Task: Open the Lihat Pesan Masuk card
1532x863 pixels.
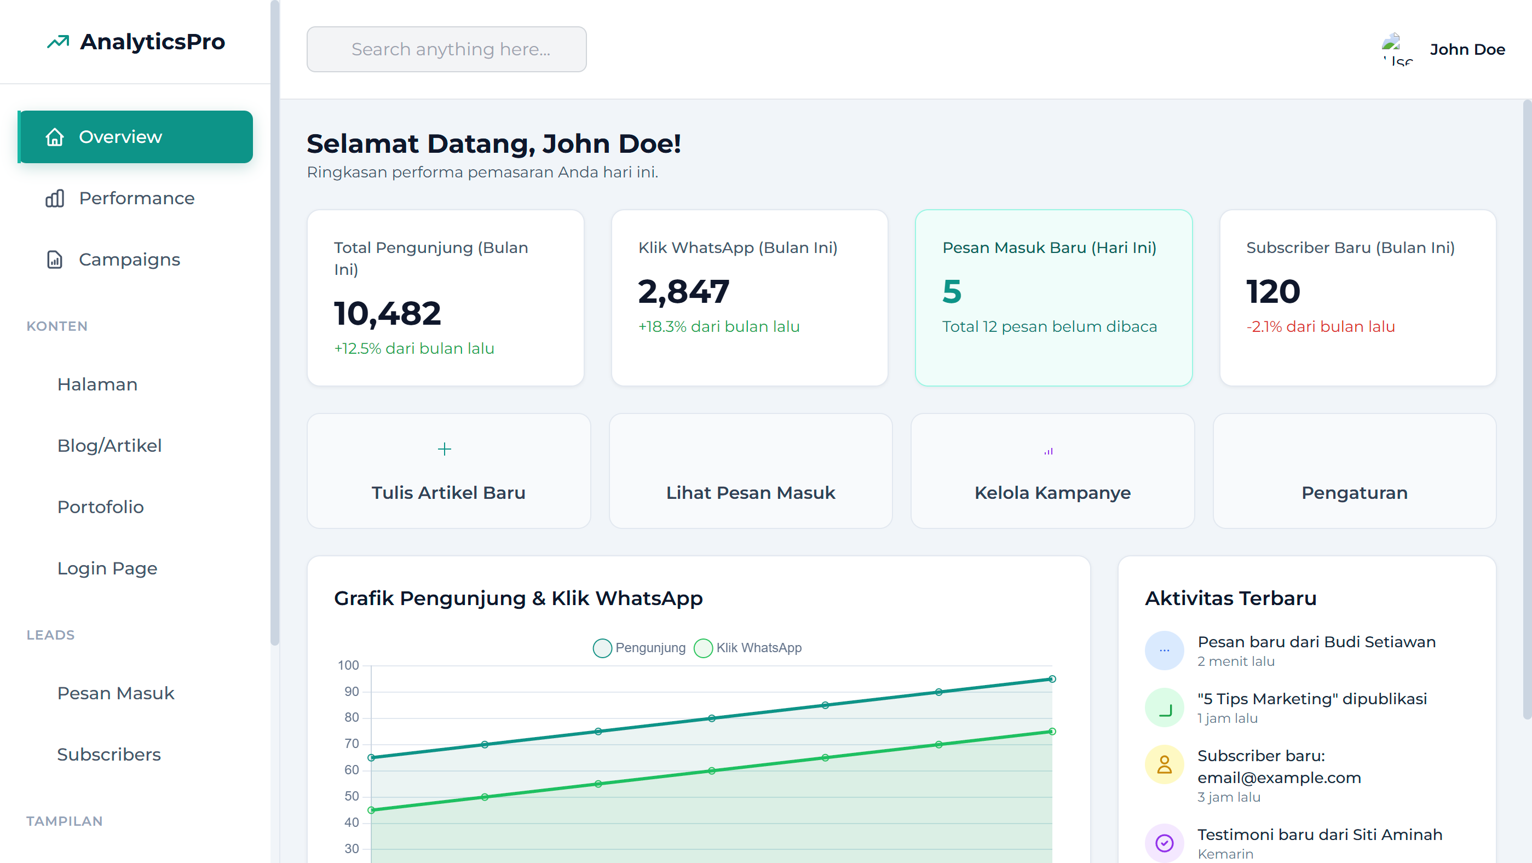Action: click(x=750, y=471)
